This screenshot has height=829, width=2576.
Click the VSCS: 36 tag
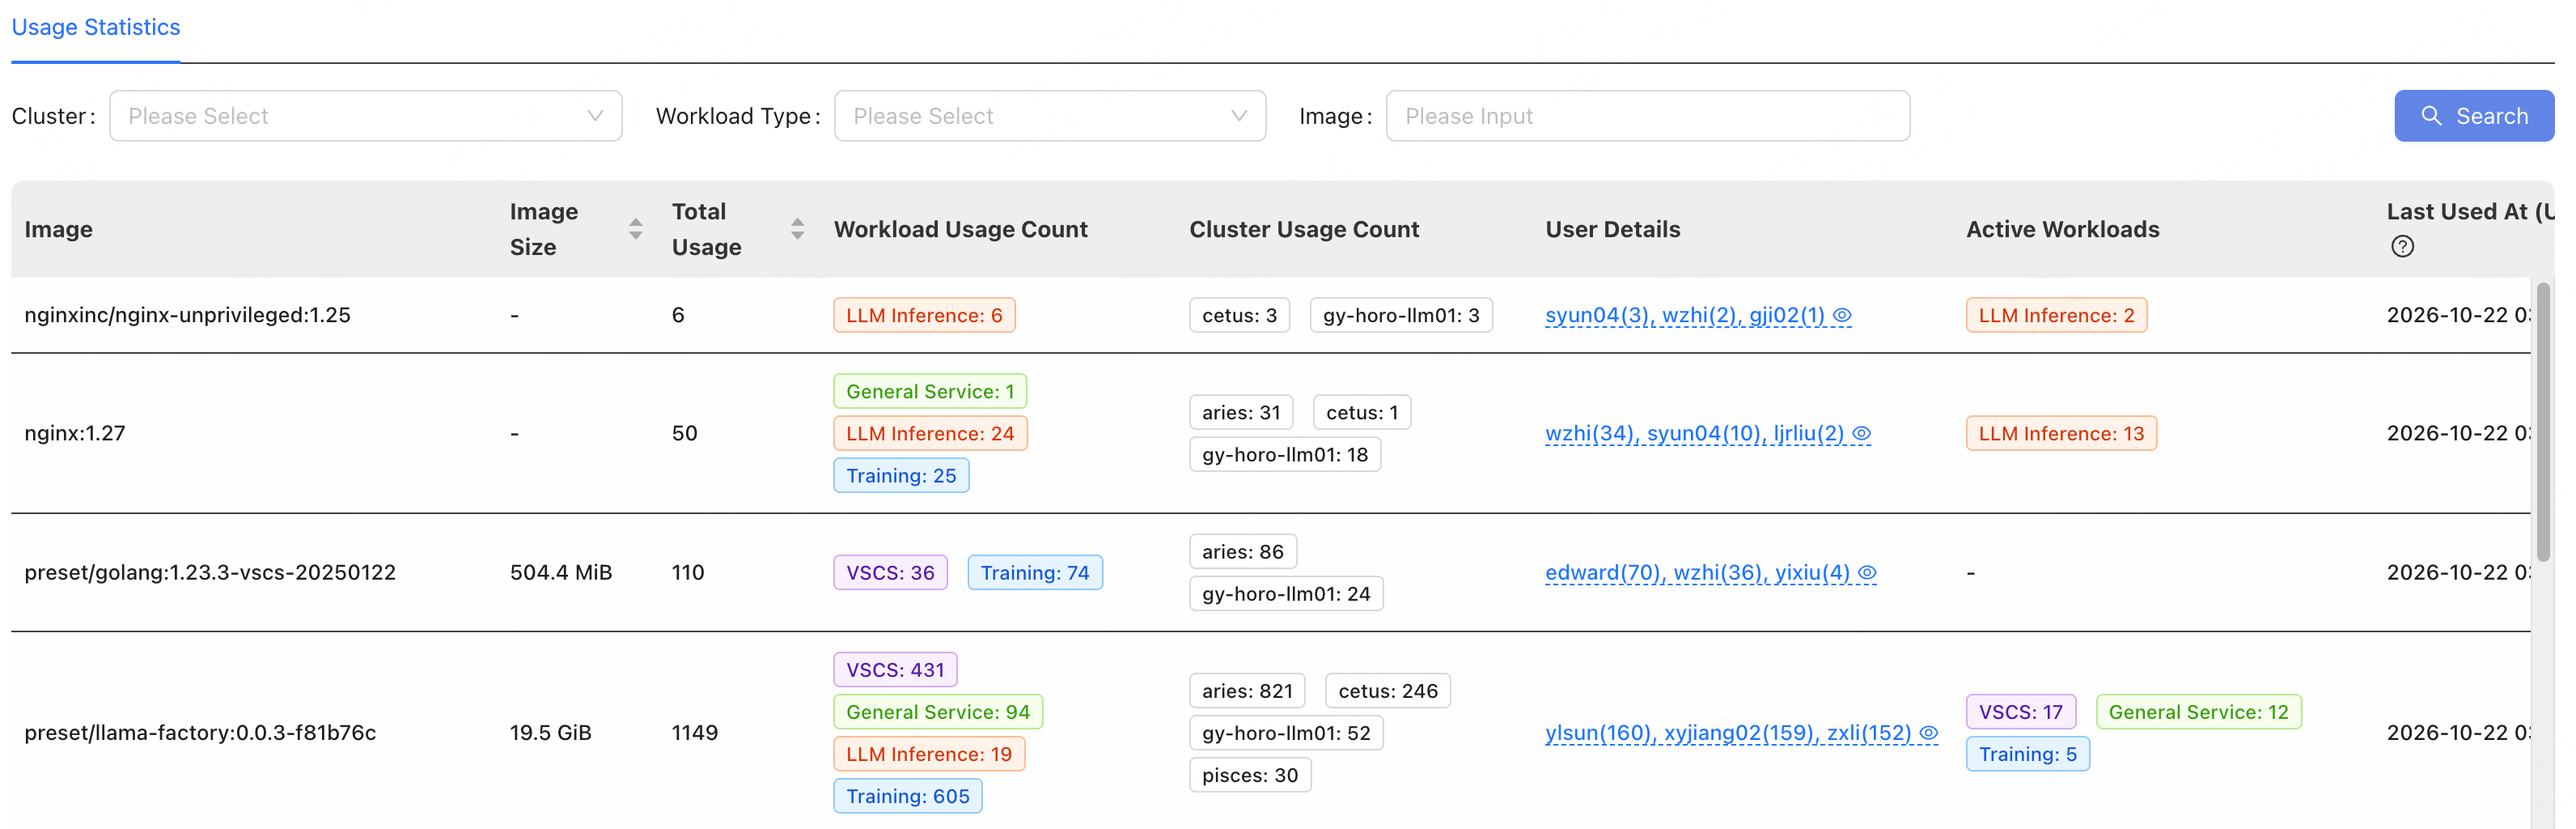click(890, 572)
